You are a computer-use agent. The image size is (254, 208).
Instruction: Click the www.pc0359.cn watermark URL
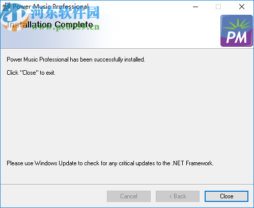pos(65,27)
